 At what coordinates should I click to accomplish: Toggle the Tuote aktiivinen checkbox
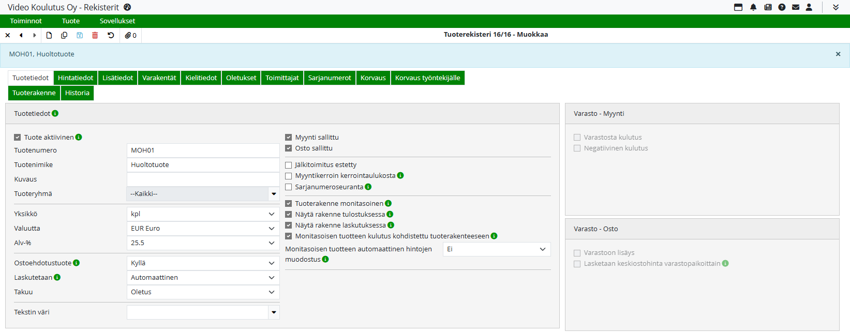point(18,138)
